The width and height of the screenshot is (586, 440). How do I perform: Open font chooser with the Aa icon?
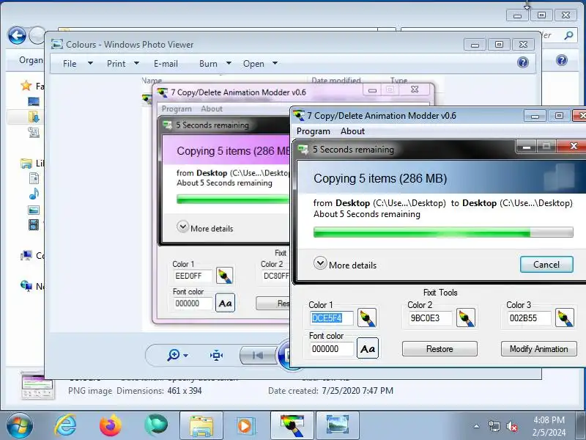tap(368, 348)
